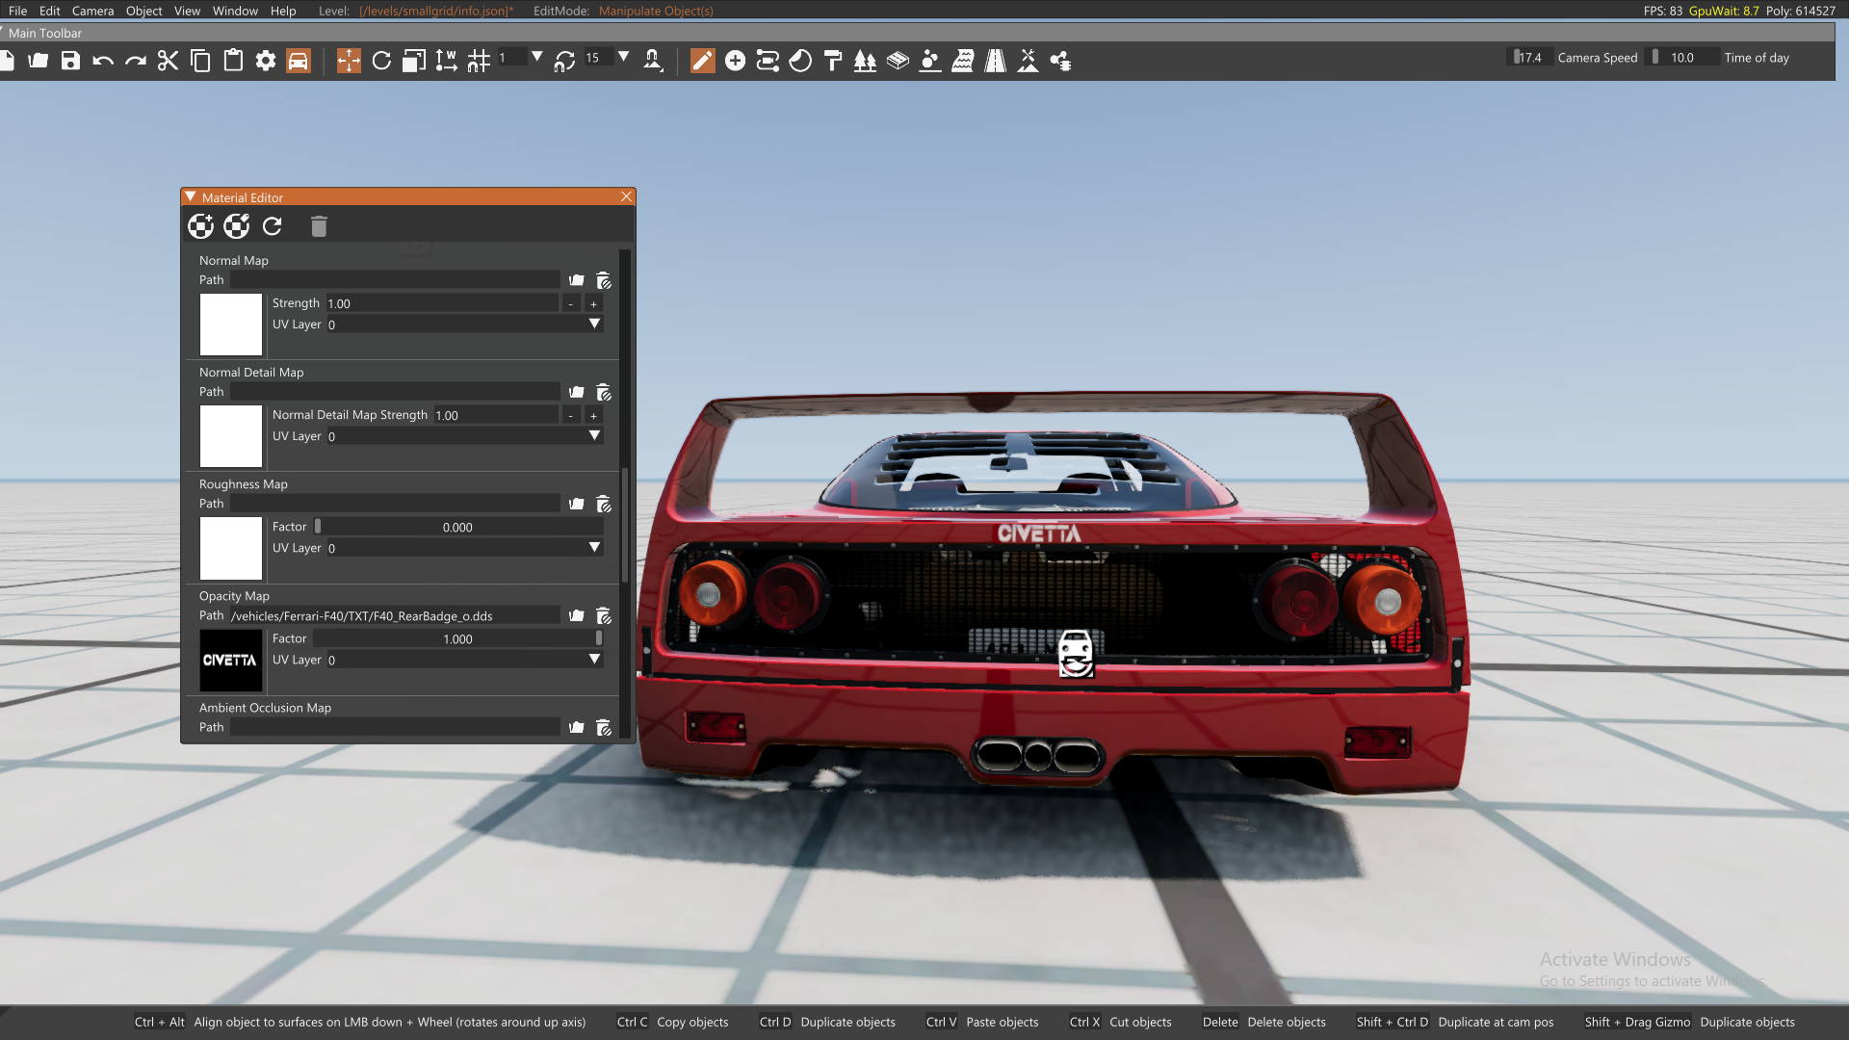Click the Cut scissors icon
The height and width of the screenshot is (1040, 1849).
[x=168, y=61]
